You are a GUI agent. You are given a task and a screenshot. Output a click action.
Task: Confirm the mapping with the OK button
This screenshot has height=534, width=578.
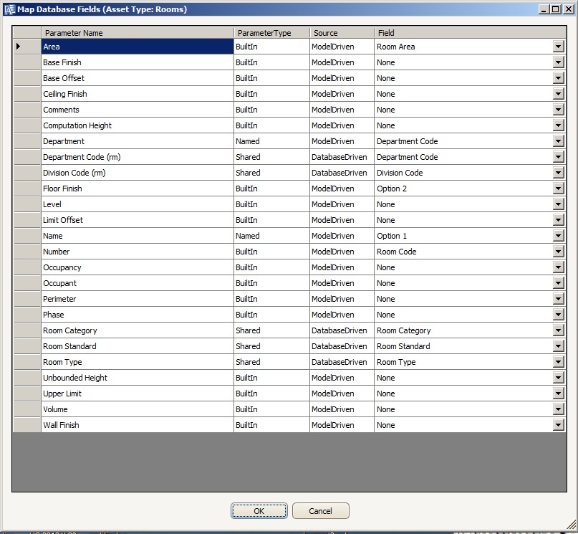(259, 510)
